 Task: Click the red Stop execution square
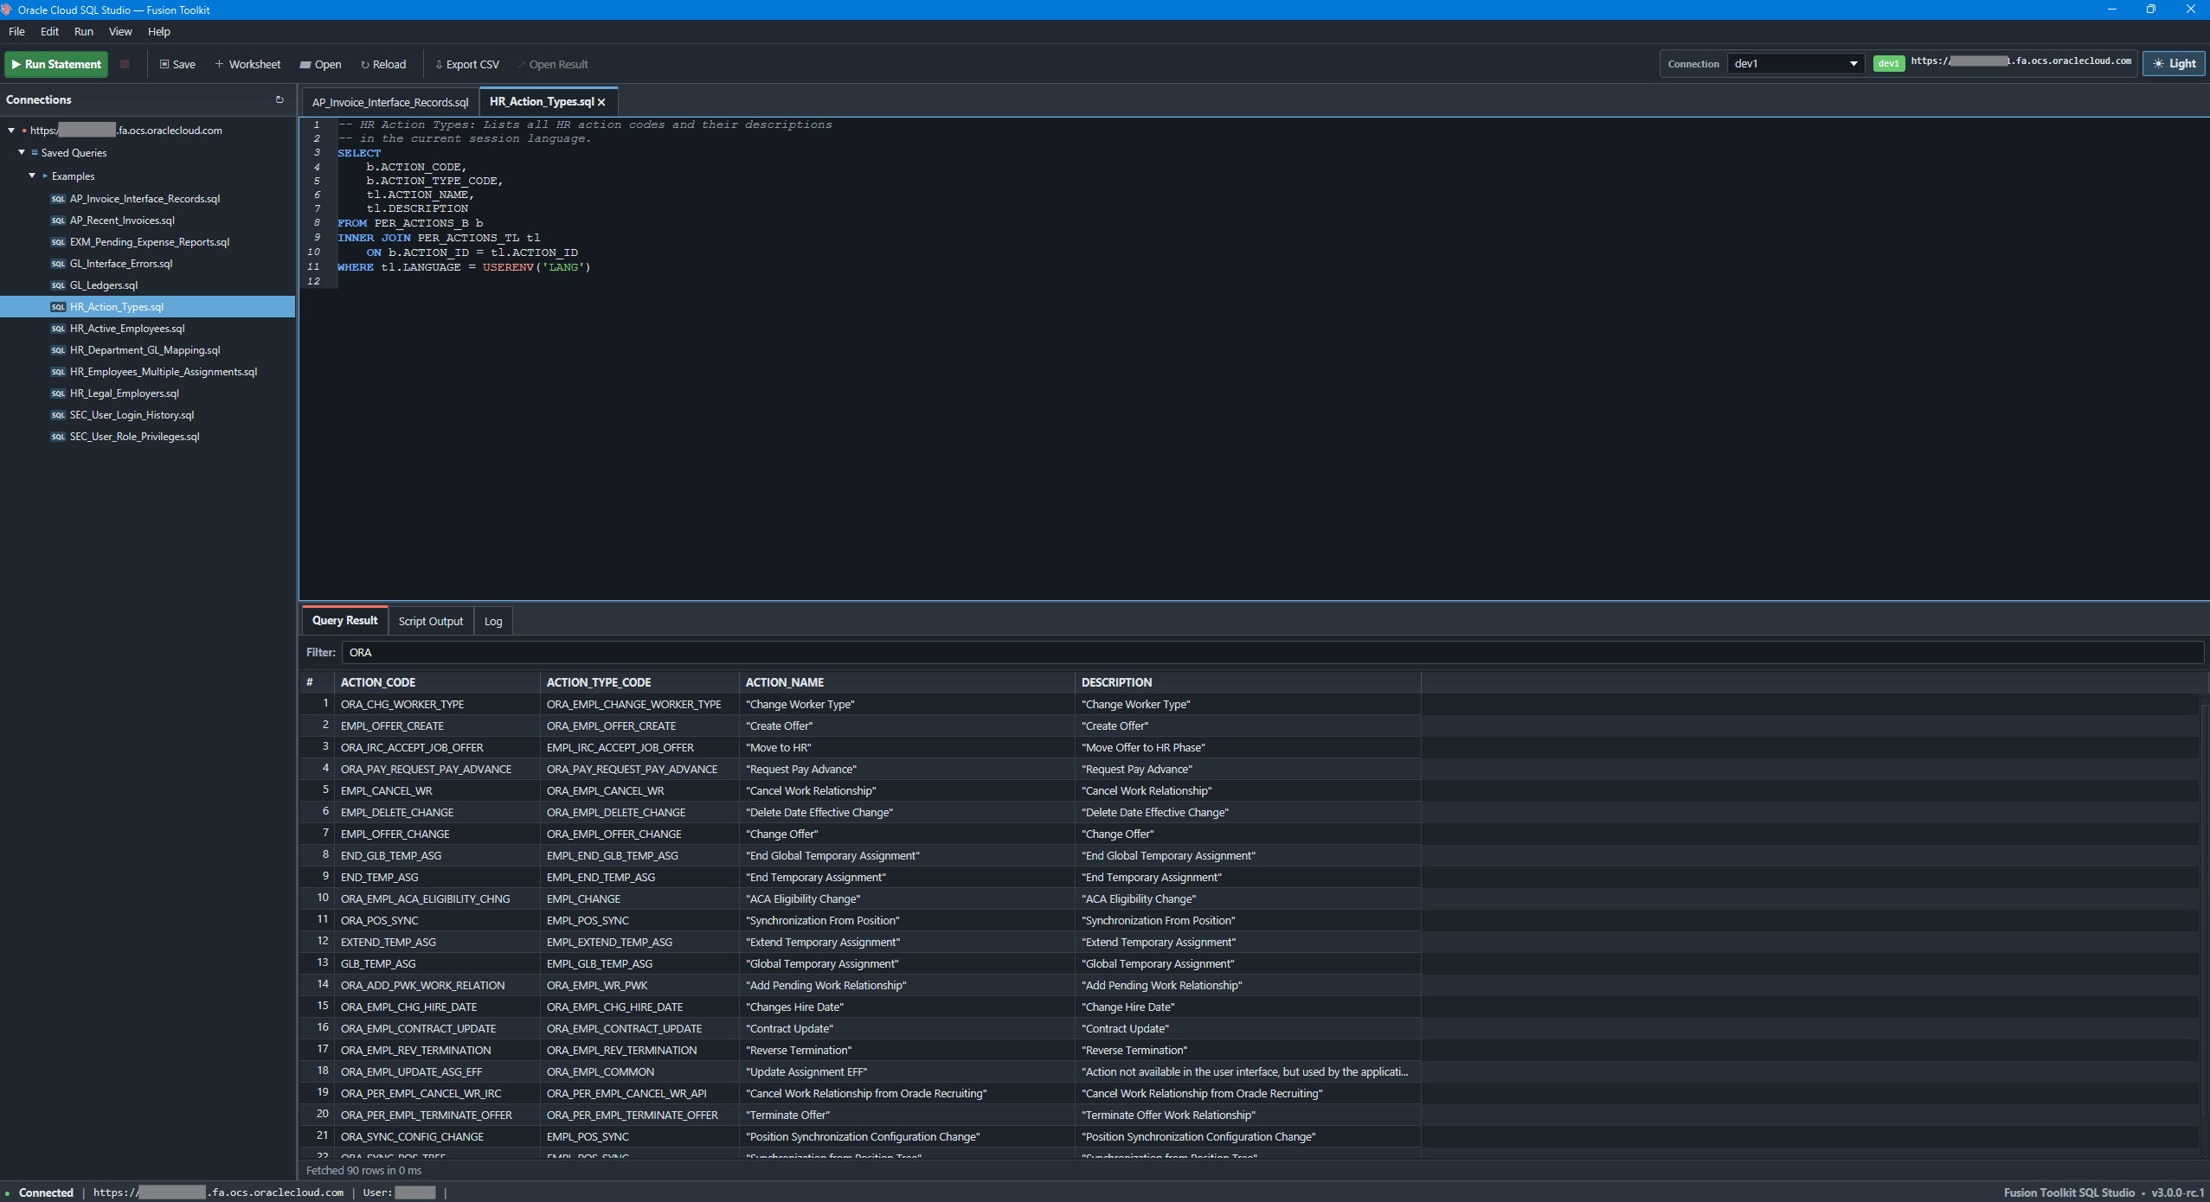[x=125, y=64]
